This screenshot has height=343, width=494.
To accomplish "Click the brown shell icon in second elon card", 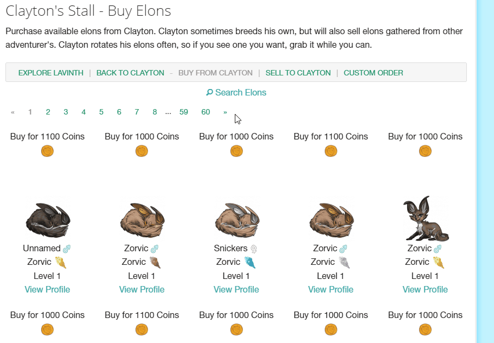I will [155, 263].
